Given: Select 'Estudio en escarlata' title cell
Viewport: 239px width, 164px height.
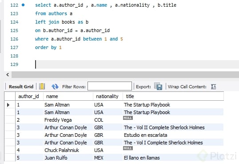Looking at the screenshot, I should (173, 135).
